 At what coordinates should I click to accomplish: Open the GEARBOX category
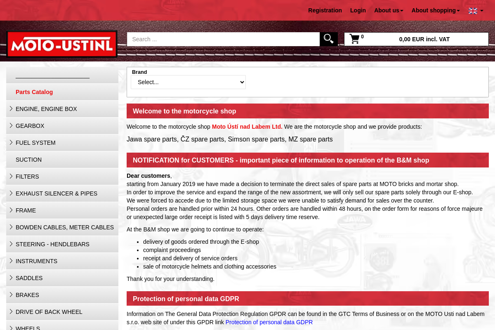tap(62, 126)
